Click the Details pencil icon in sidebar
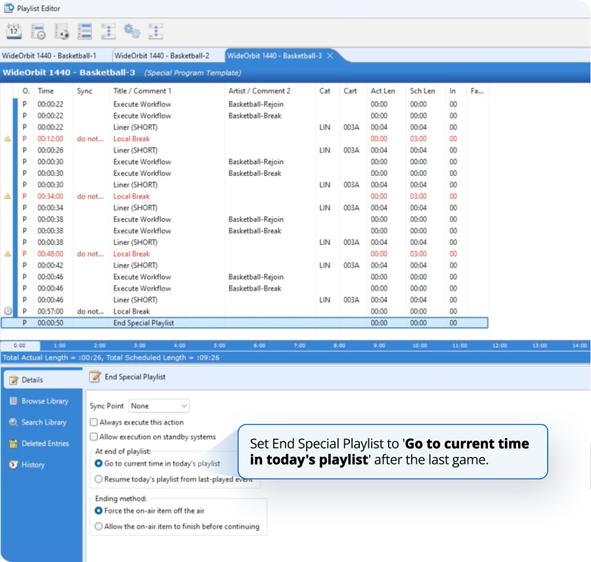591x562 pixels. click(x=14, y=380)
